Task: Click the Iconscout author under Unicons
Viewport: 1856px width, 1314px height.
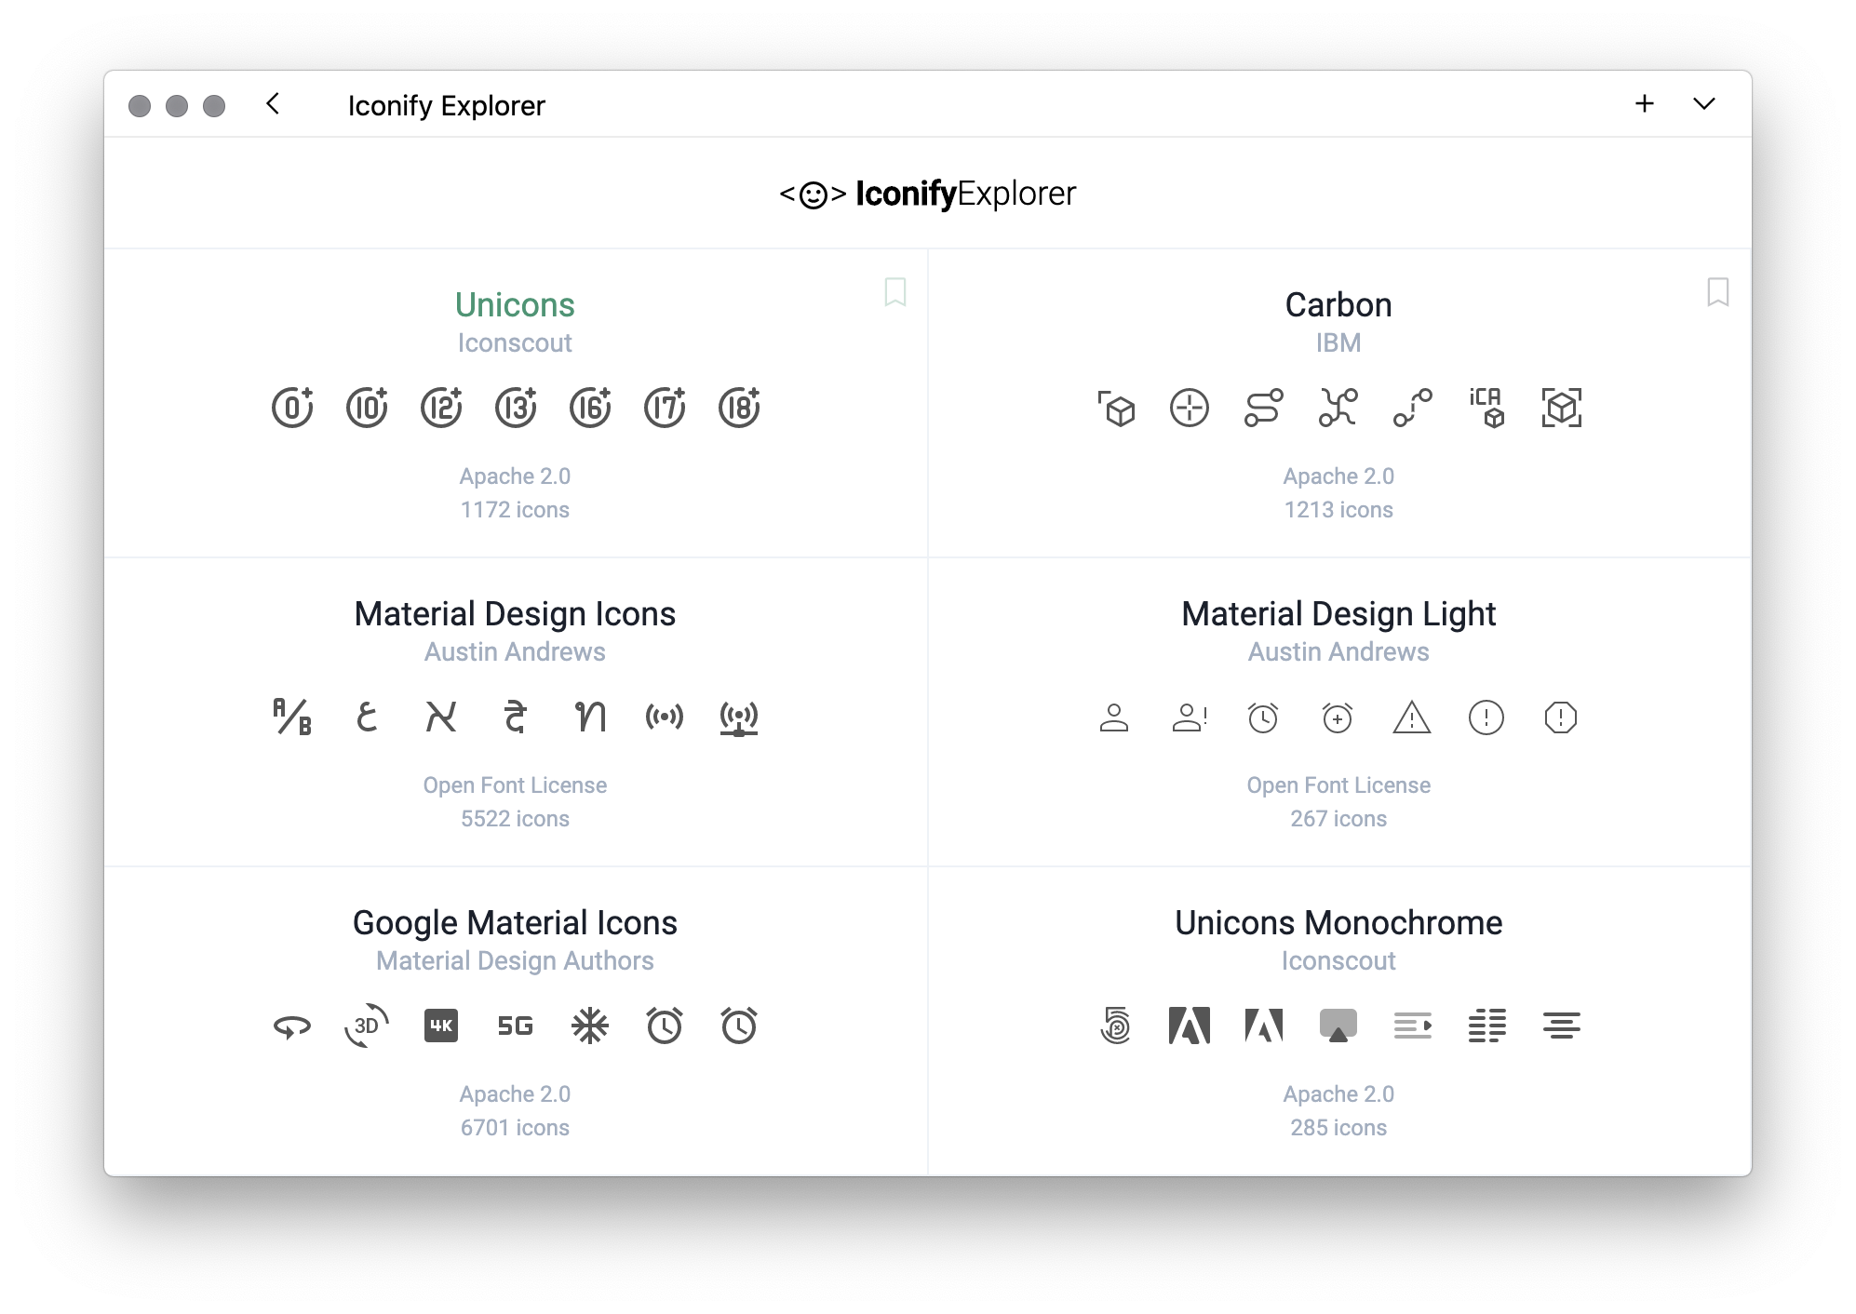Action: (515, 343)
